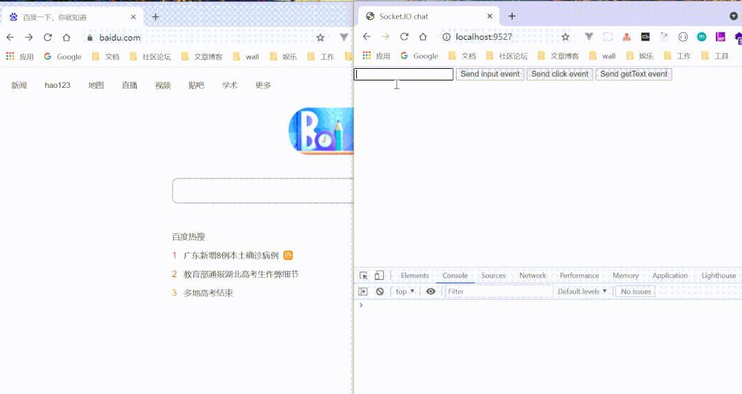
Task: Activate the DevTools element inspector icon
Action: pyautogui.click(x=363, y=276)
